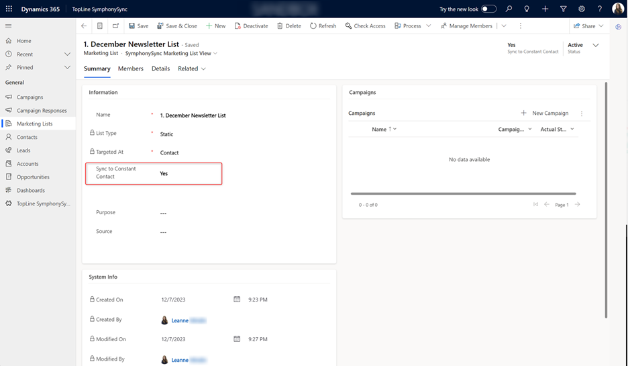Open record set page icon in toolbar

pos(100,26)
